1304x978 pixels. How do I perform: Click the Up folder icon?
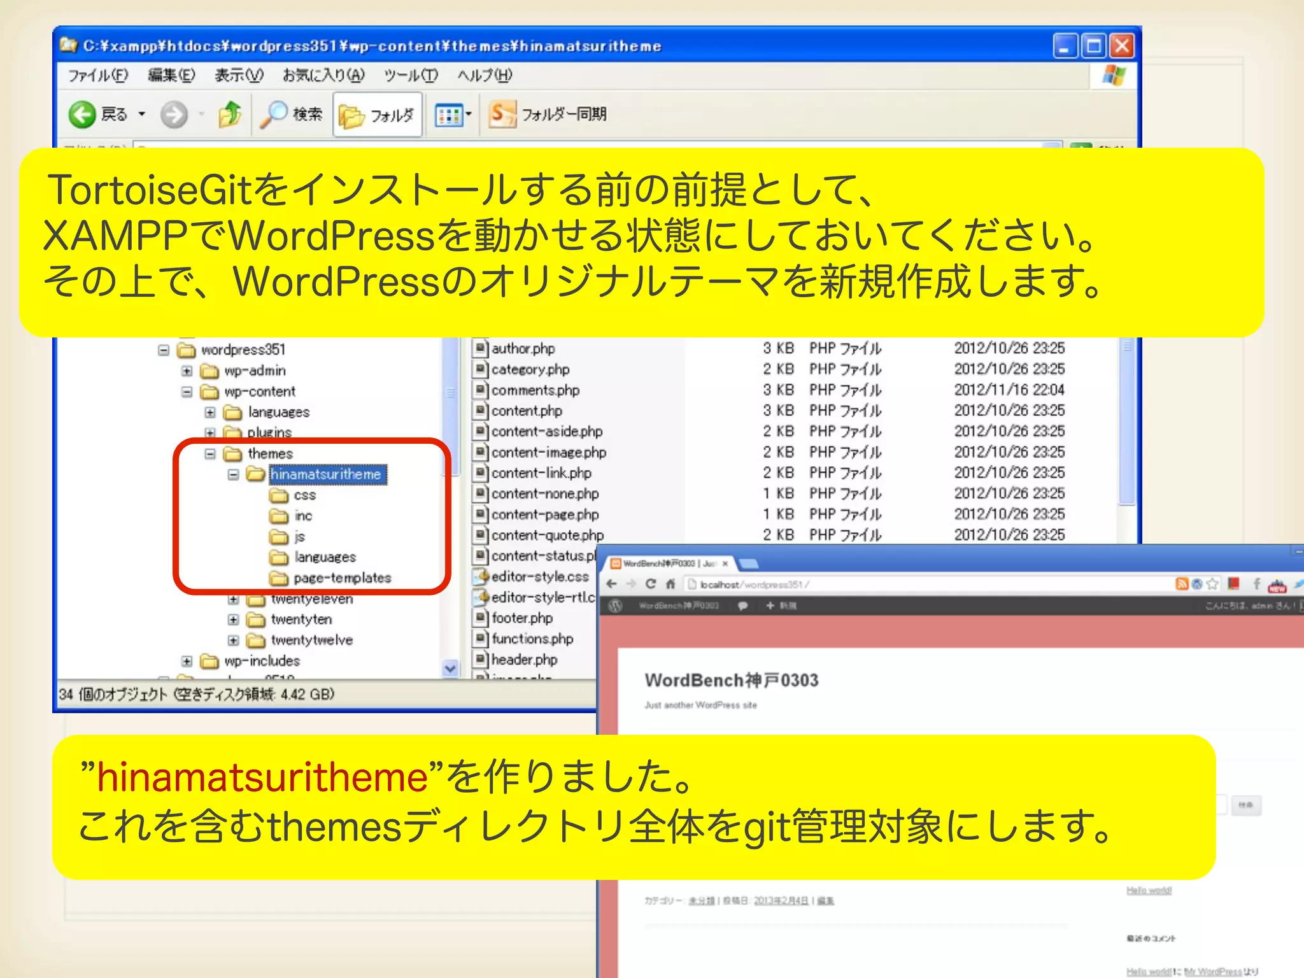pos(230,115)
